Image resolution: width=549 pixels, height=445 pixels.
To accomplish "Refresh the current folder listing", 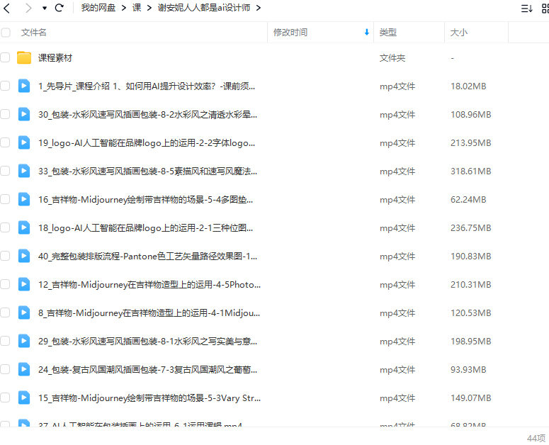I will (x=60, y=9).
